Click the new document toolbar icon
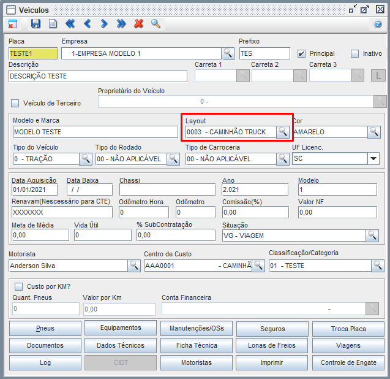The width and height of the screenshot is (390, 379). (x=53, y=24)
